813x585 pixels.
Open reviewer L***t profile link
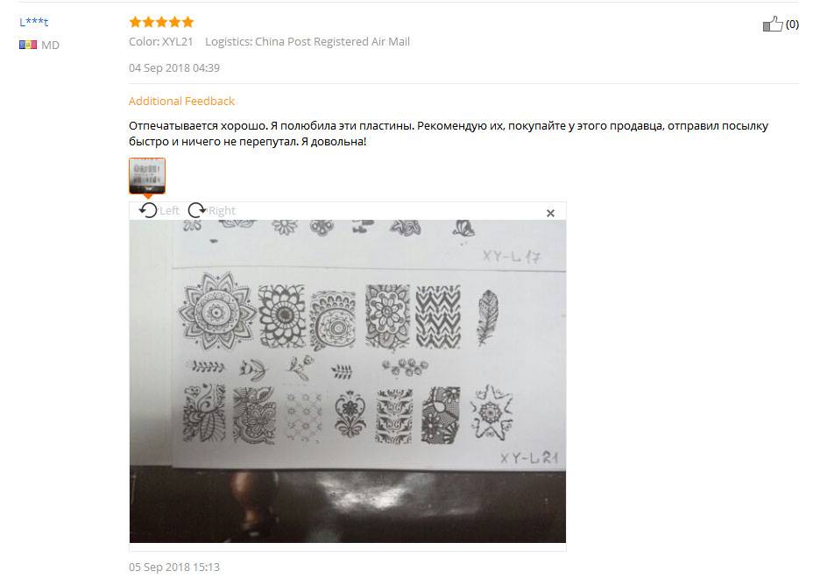[33, 22]
